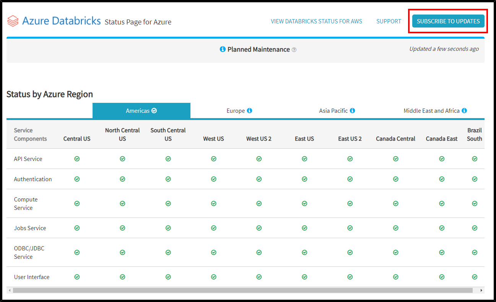This screenshot has height=302, width=496.
Task: Click API Service status icon for Brazil South
Action: (x=475, y=159)
